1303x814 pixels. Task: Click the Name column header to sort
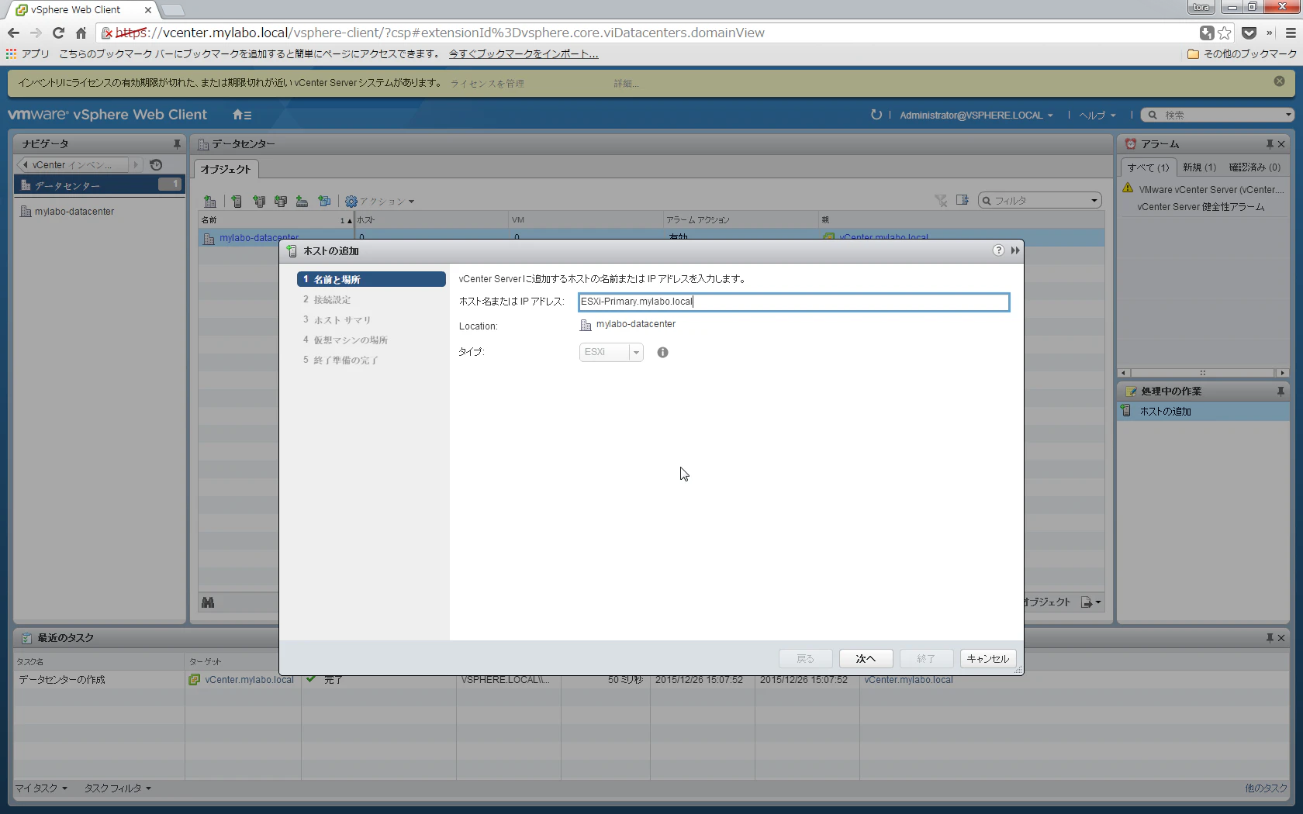coord(275,220)
